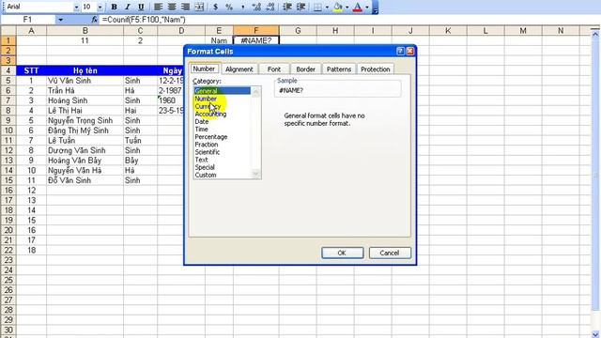Open the Font Color dropdown arrow
601x338 pixels.
(367, 7)
